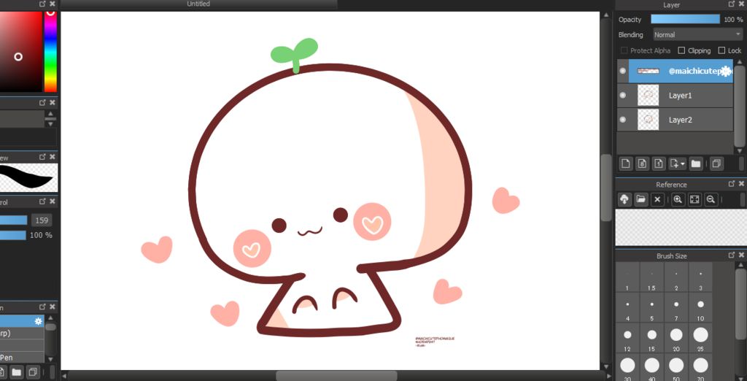Duplicate the selected brush
747x381 pixels.
[x=32, y=372]
